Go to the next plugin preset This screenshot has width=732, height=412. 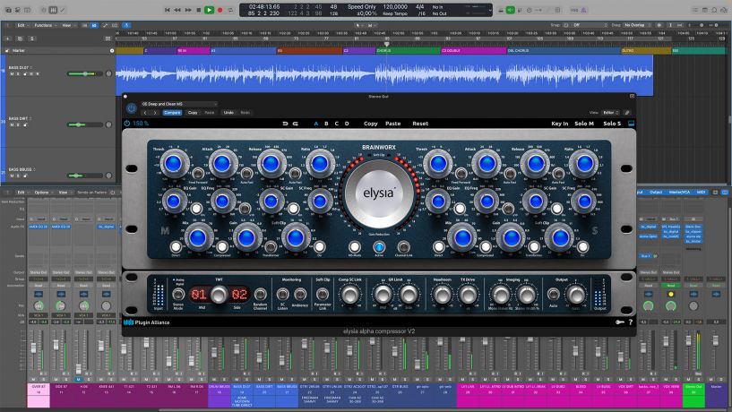point(155,113)
